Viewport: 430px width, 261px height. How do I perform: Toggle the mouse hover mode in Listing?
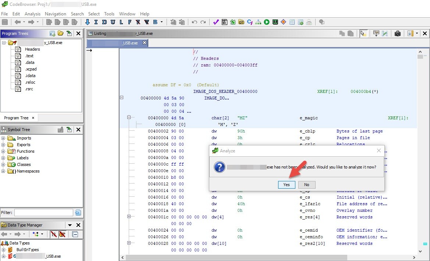click(x=363, y=33)
